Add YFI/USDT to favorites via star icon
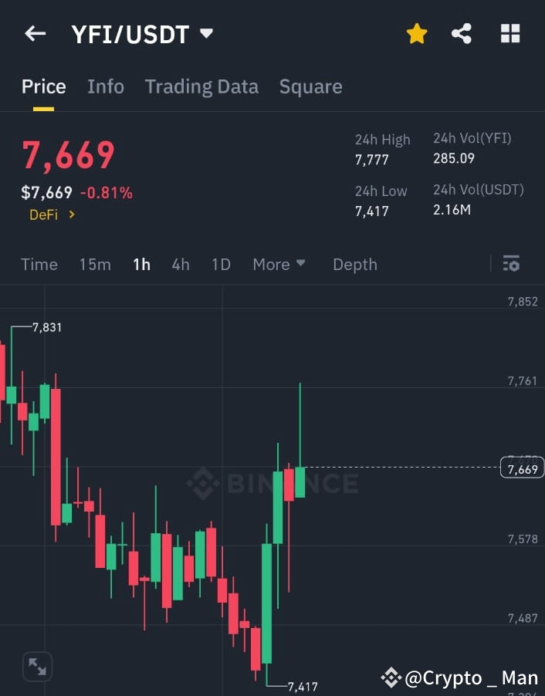This screenshot has height=696, width=545. coord(417,33)
